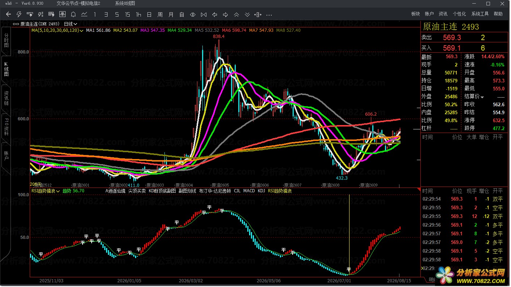This screenshot has height=287, width=511.
Task: Click the hollow left arrow icon
Action: pos(214,14)
